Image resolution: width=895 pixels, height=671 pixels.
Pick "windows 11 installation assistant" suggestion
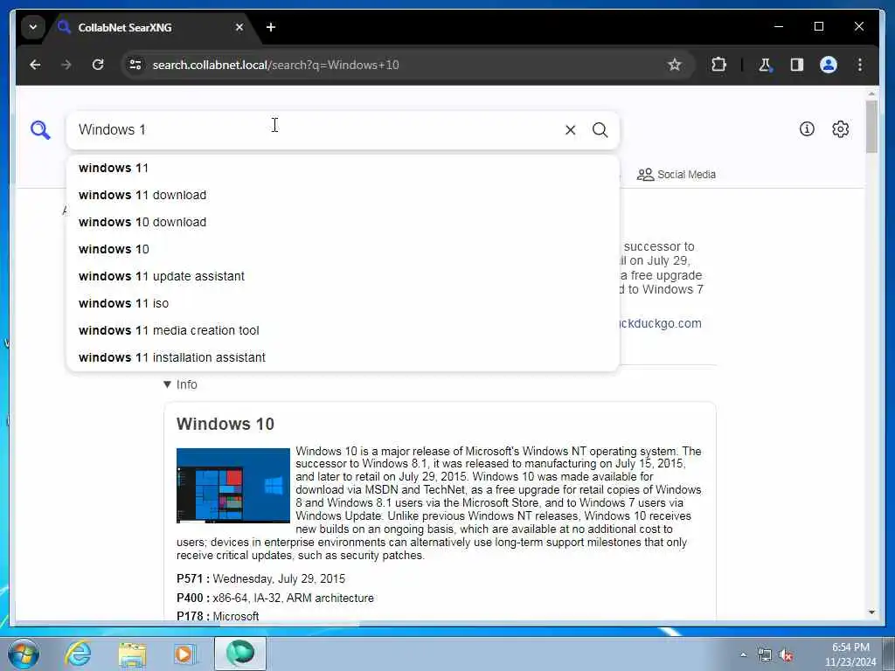coord(343,357)
